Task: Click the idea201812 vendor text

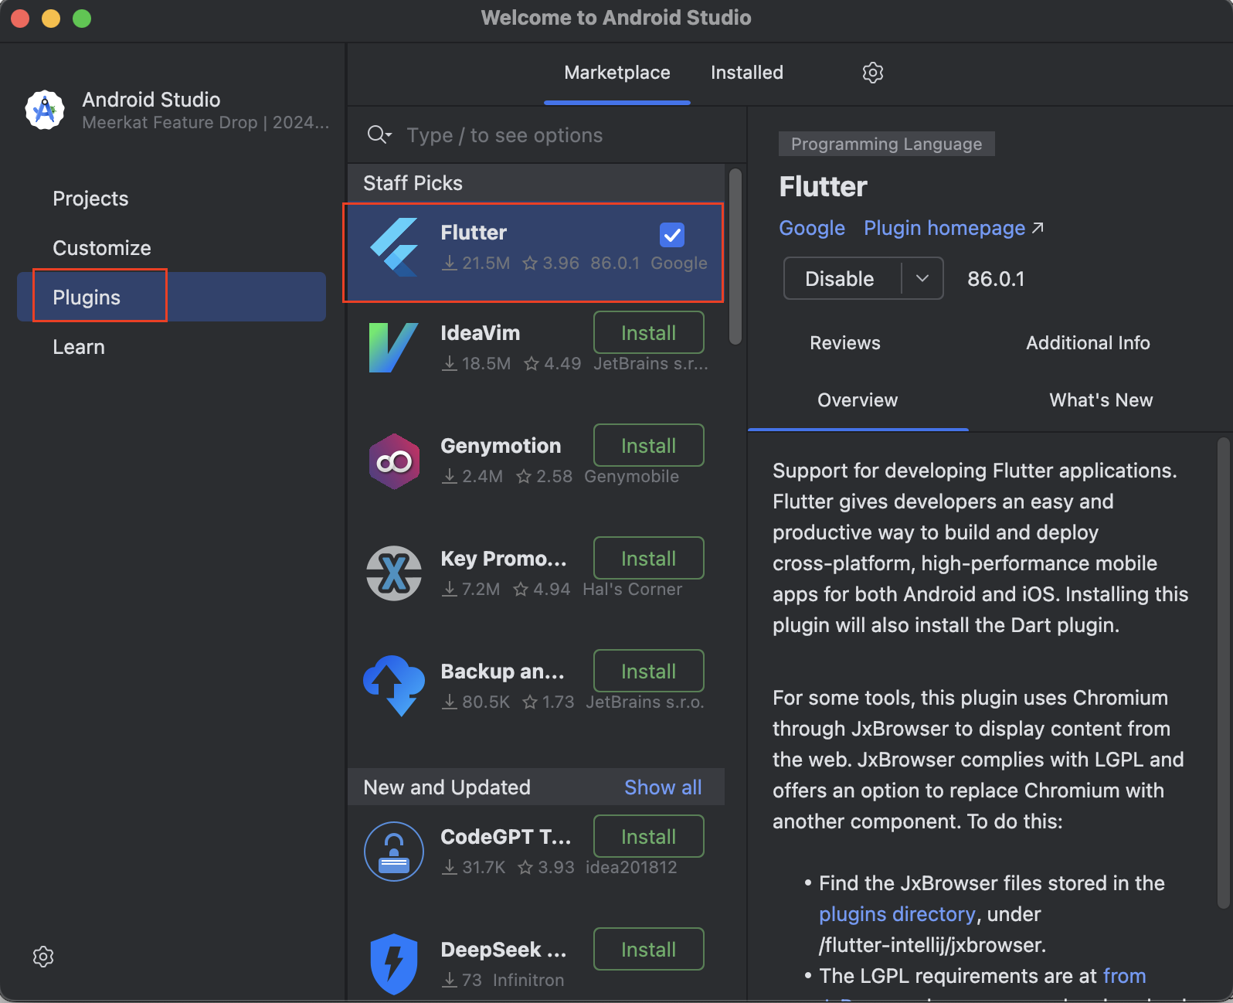Action: (x=631, y=868)
